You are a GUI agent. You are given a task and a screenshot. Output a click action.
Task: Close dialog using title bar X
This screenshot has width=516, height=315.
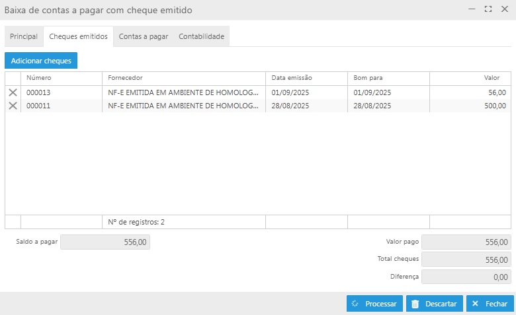[504, 10]
